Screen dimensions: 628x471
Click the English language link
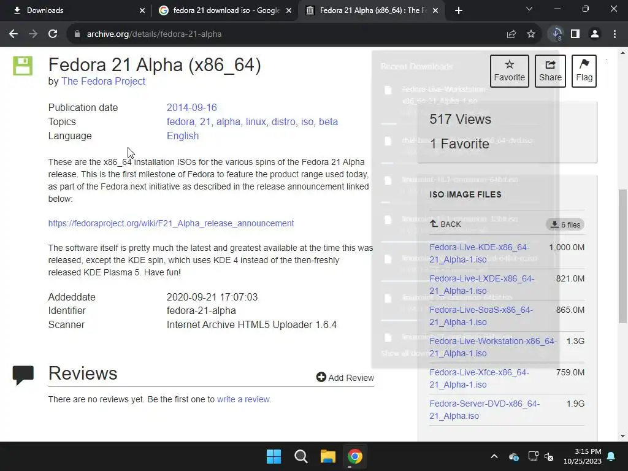tap(183, 136)
